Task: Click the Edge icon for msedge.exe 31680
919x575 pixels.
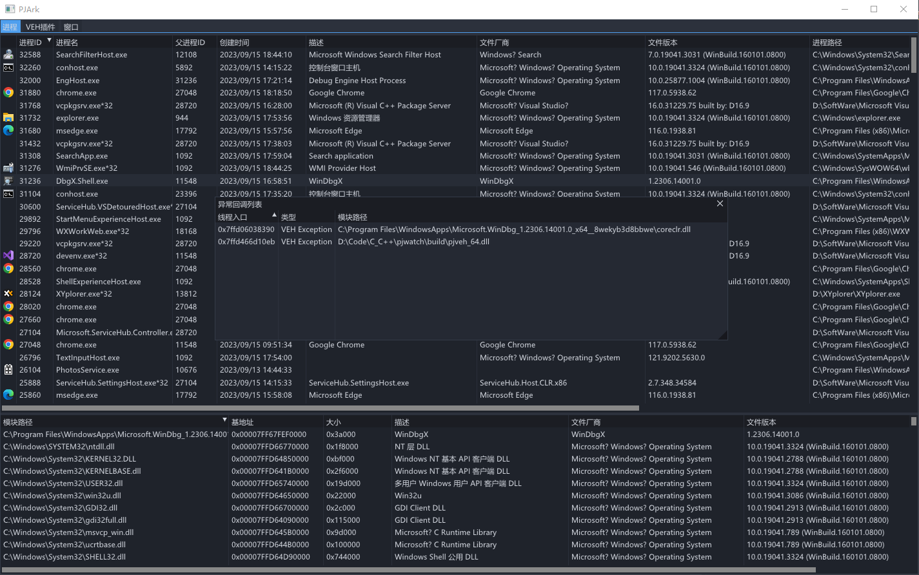Action: [8, 131]
